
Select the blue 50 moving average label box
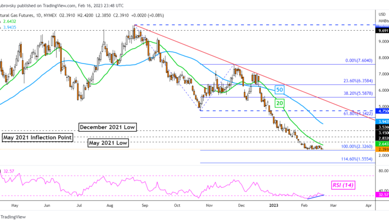click(279, 90)
